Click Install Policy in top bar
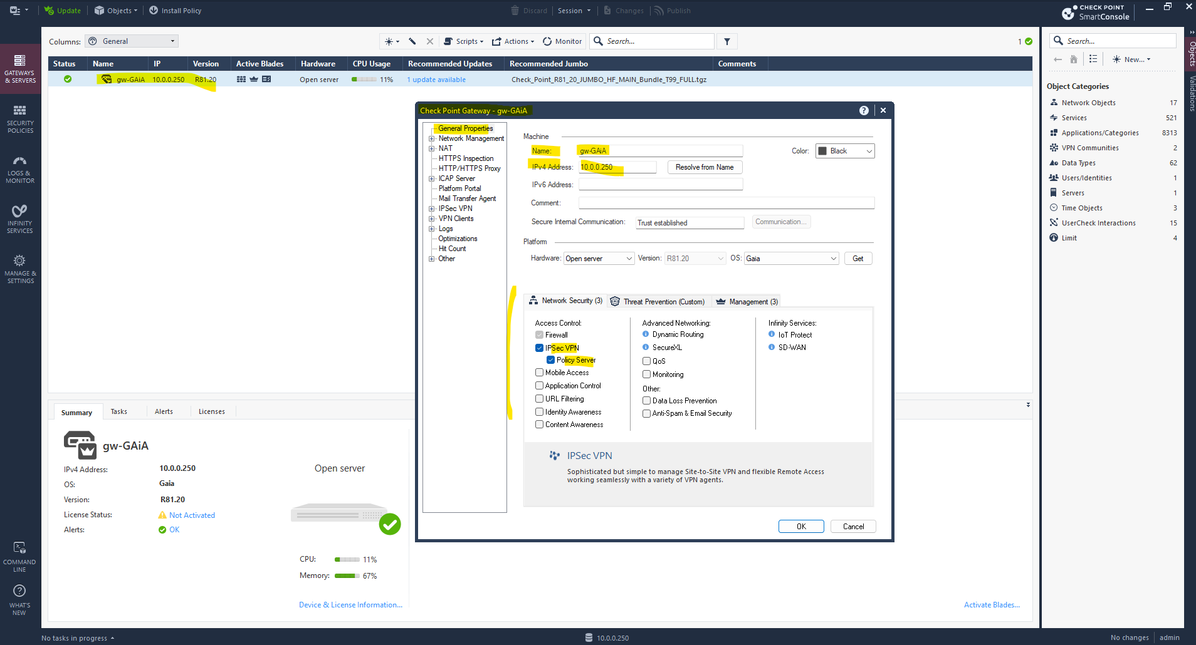Screen dimensions: 1196x645 175,11
